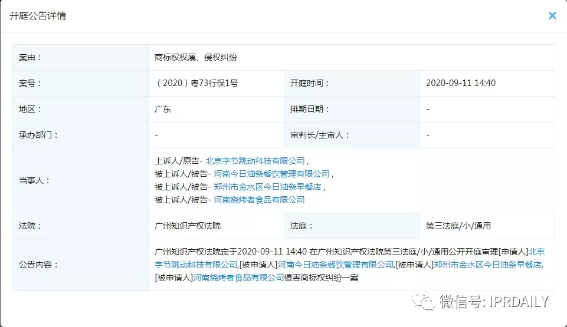The height and width of the screenshot is (327, 567).
Task: Click the 开庭公告详情 dialog title
Action: pos(38,16)
